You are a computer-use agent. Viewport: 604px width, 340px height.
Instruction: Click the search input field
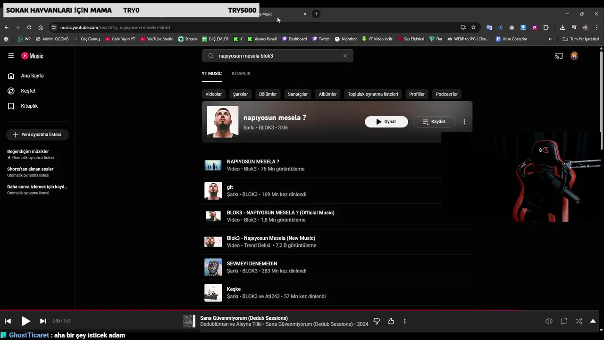[x=277, y=56]
